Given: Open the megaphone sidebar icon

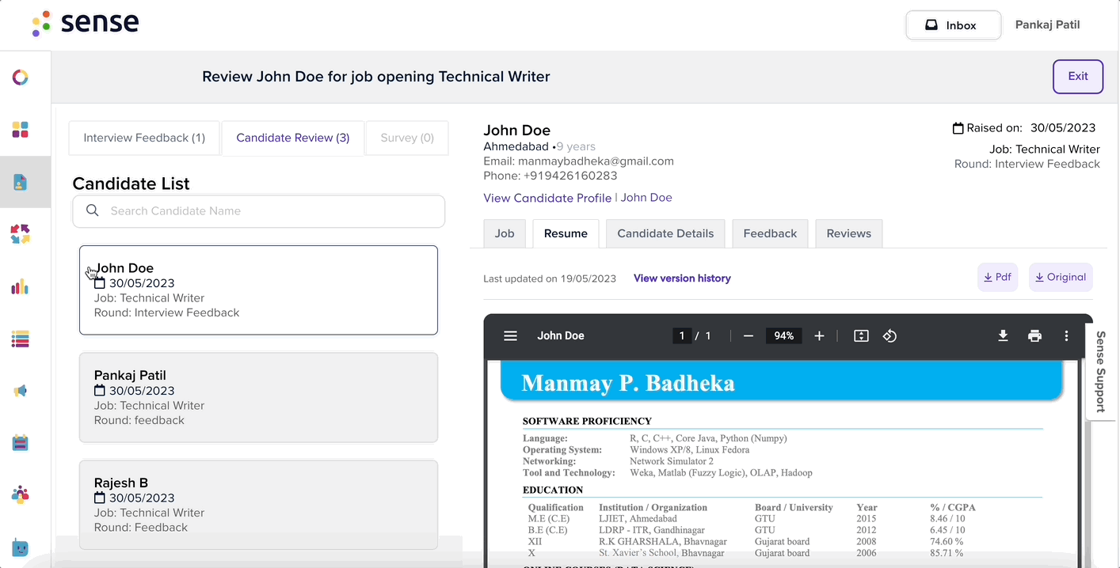Looking at the screenshot, I should click(x=21, y=391).
